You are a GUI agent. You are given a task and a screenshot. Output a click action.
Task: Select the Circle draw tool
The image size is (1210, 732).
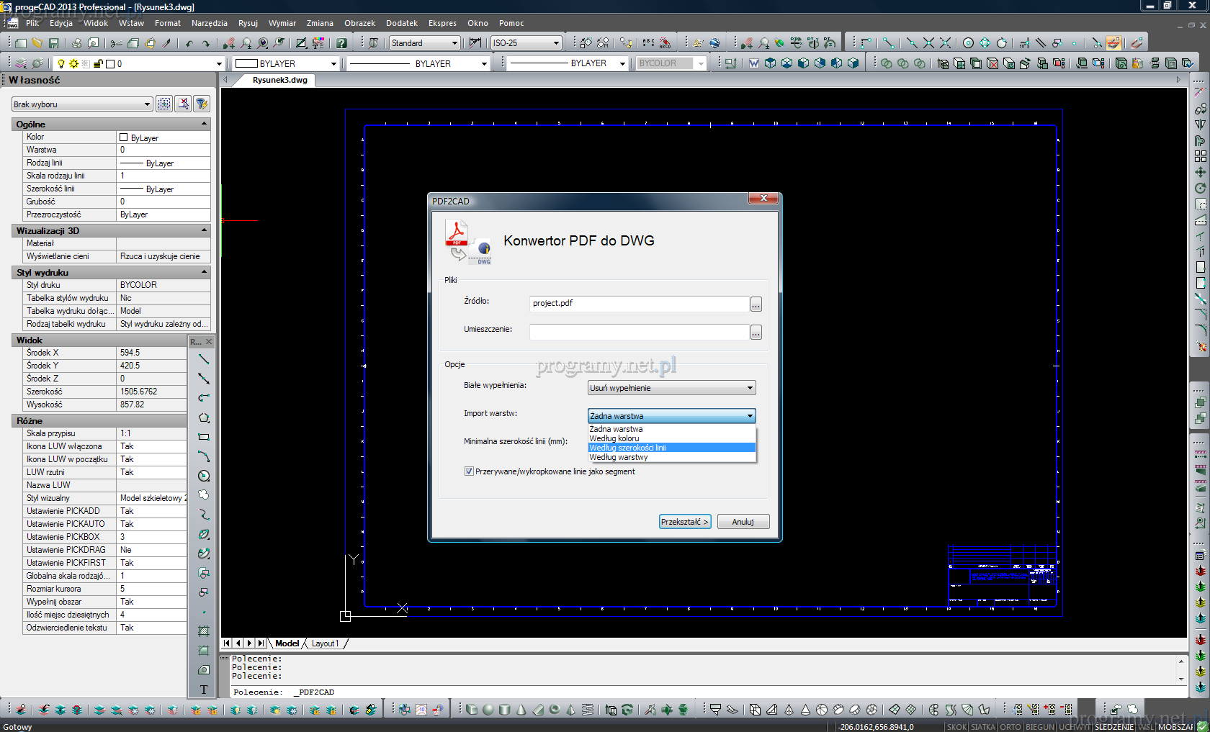pos(204,476)
